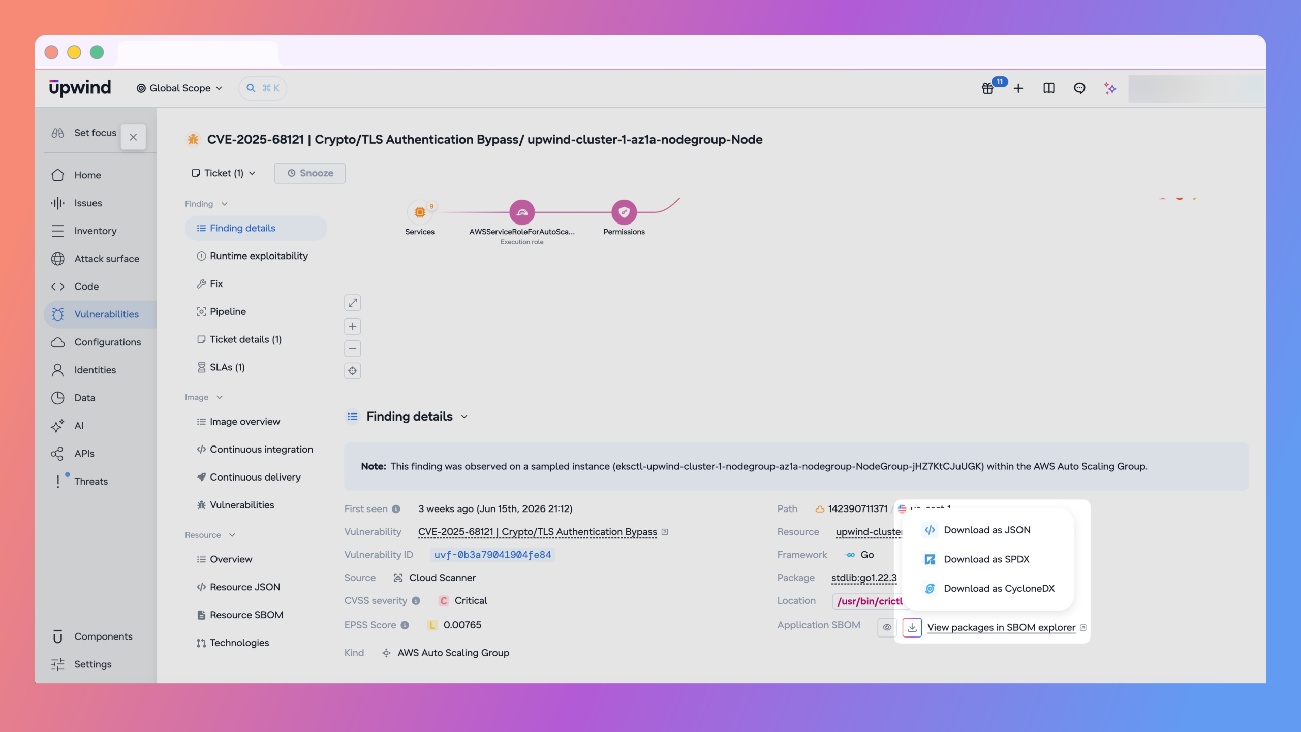Click the chat feedback bubble icon
The width and height of the screenshot is (1301, 732).
[x=1079, y=88]
